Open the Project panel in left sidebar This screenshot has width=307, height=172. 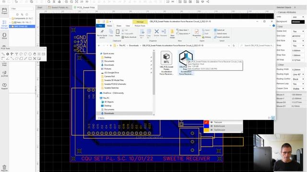coord(4,11)
